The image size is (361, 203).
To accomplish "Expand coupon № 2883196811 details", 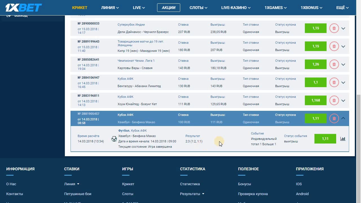I will pyautogui.click(x=343, y=100).
